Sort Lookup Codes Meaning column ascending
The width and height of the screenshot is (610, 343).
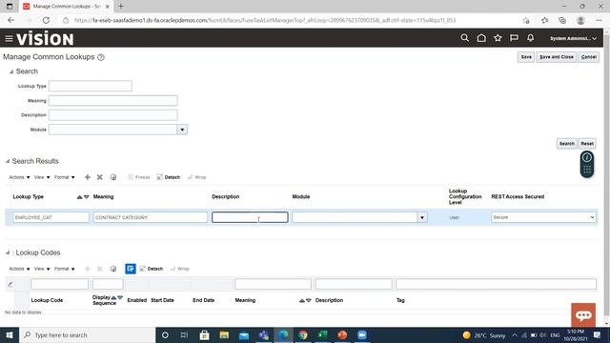(301, 301)
